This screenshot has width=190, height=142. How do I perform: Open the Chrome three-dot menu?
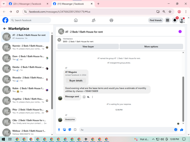pos(186,12)
